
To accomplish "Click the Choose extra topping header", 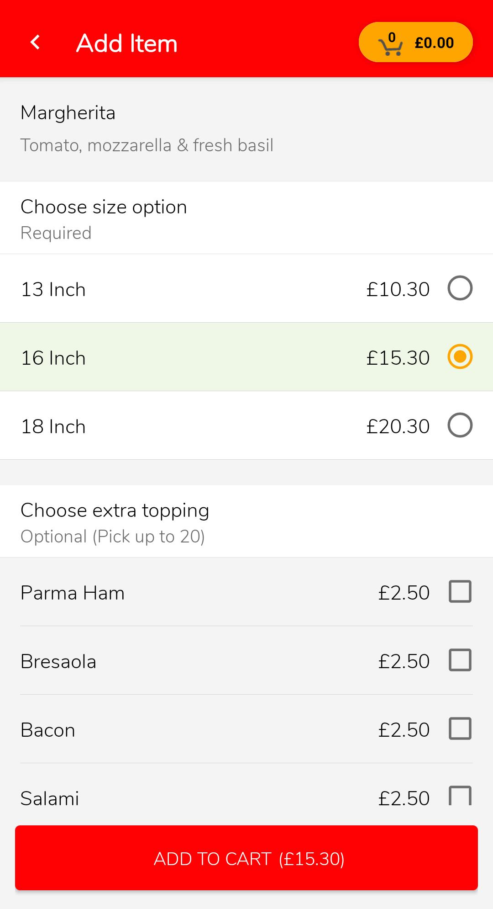I will pos(115,510).
